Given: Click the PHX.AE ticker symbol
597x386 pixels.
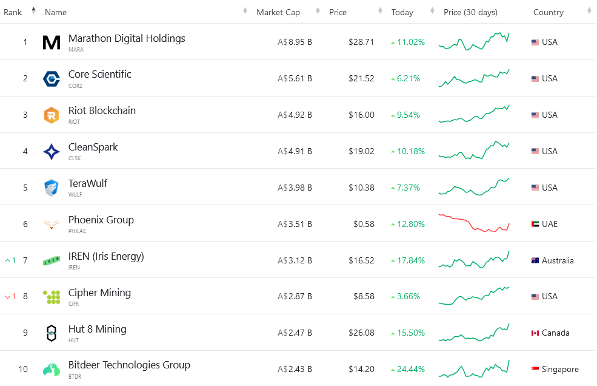Looking at the screenshot, I should [x=78, y=231].
